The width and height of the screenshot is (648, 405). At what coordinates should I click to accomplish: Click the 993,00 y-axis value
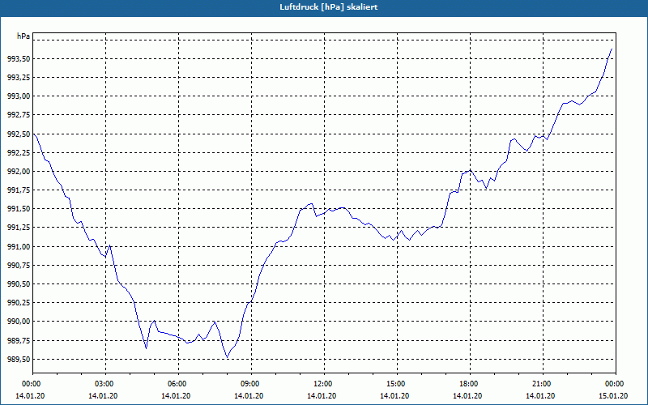coord(19,96)
